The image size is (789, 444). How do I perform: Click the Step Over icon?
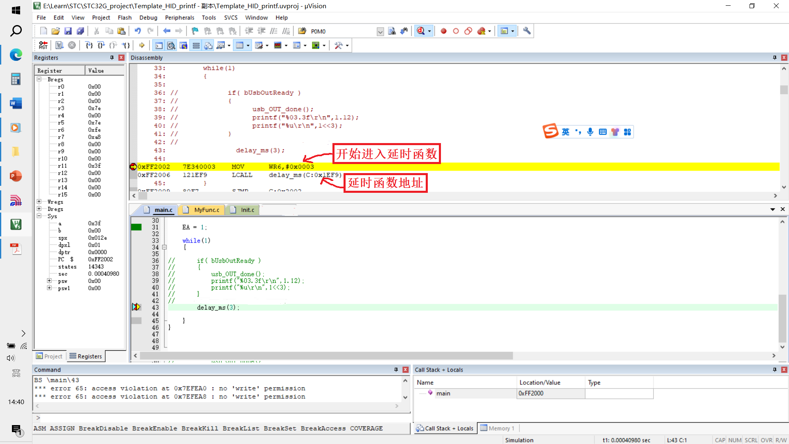pyautogui.click(x=101, y=45)
